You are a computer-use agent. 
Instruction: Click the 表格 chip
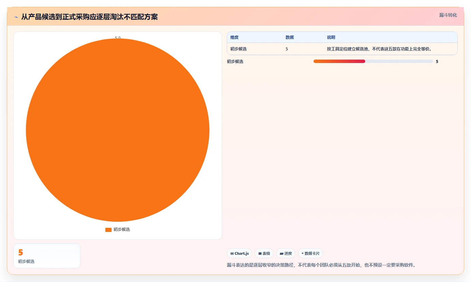[x=264, y=253]
